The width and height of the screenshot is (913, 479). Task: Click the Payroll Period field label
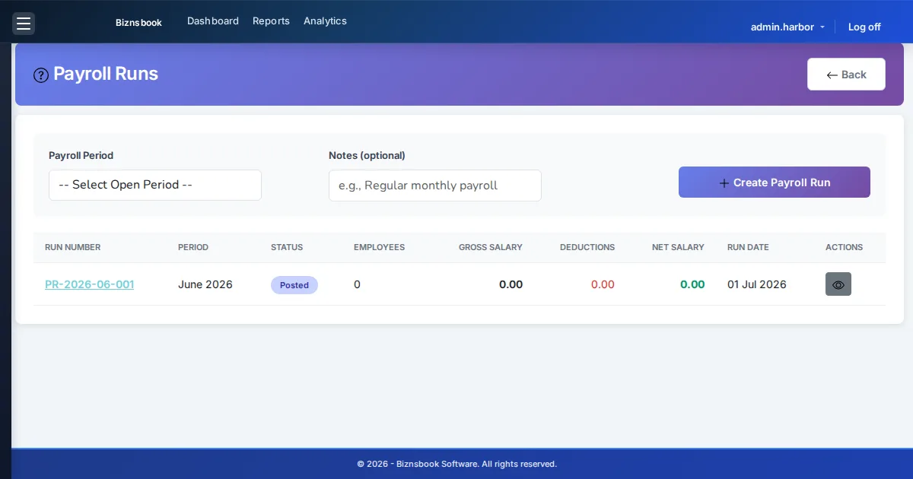click(81, 155)
